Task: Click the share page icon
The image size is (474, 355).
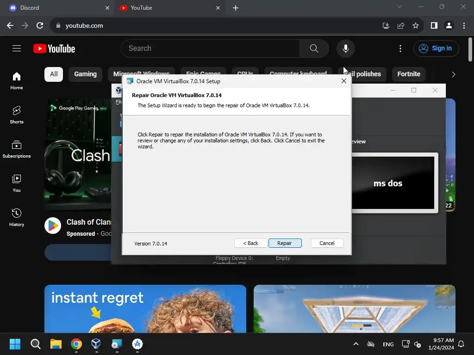Action: point(401,25)
